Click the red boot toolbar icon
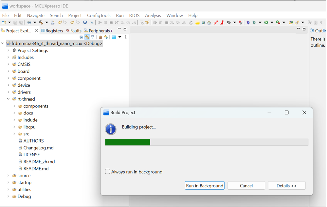The image size is (327, 207). [x=222, y=22]
